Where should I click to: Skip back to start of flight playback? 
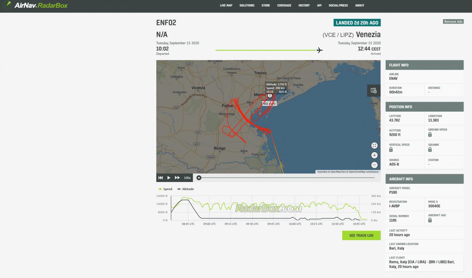point(160,178)
